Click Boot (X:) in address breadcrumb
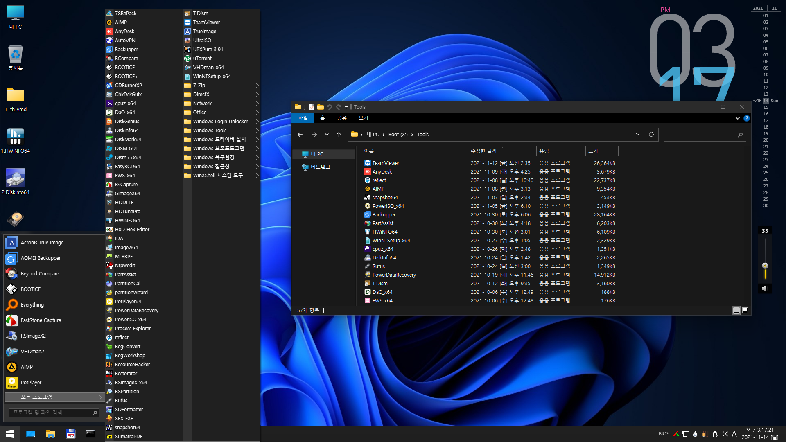This screenshot has width=786, height=442. click(398, 135)
